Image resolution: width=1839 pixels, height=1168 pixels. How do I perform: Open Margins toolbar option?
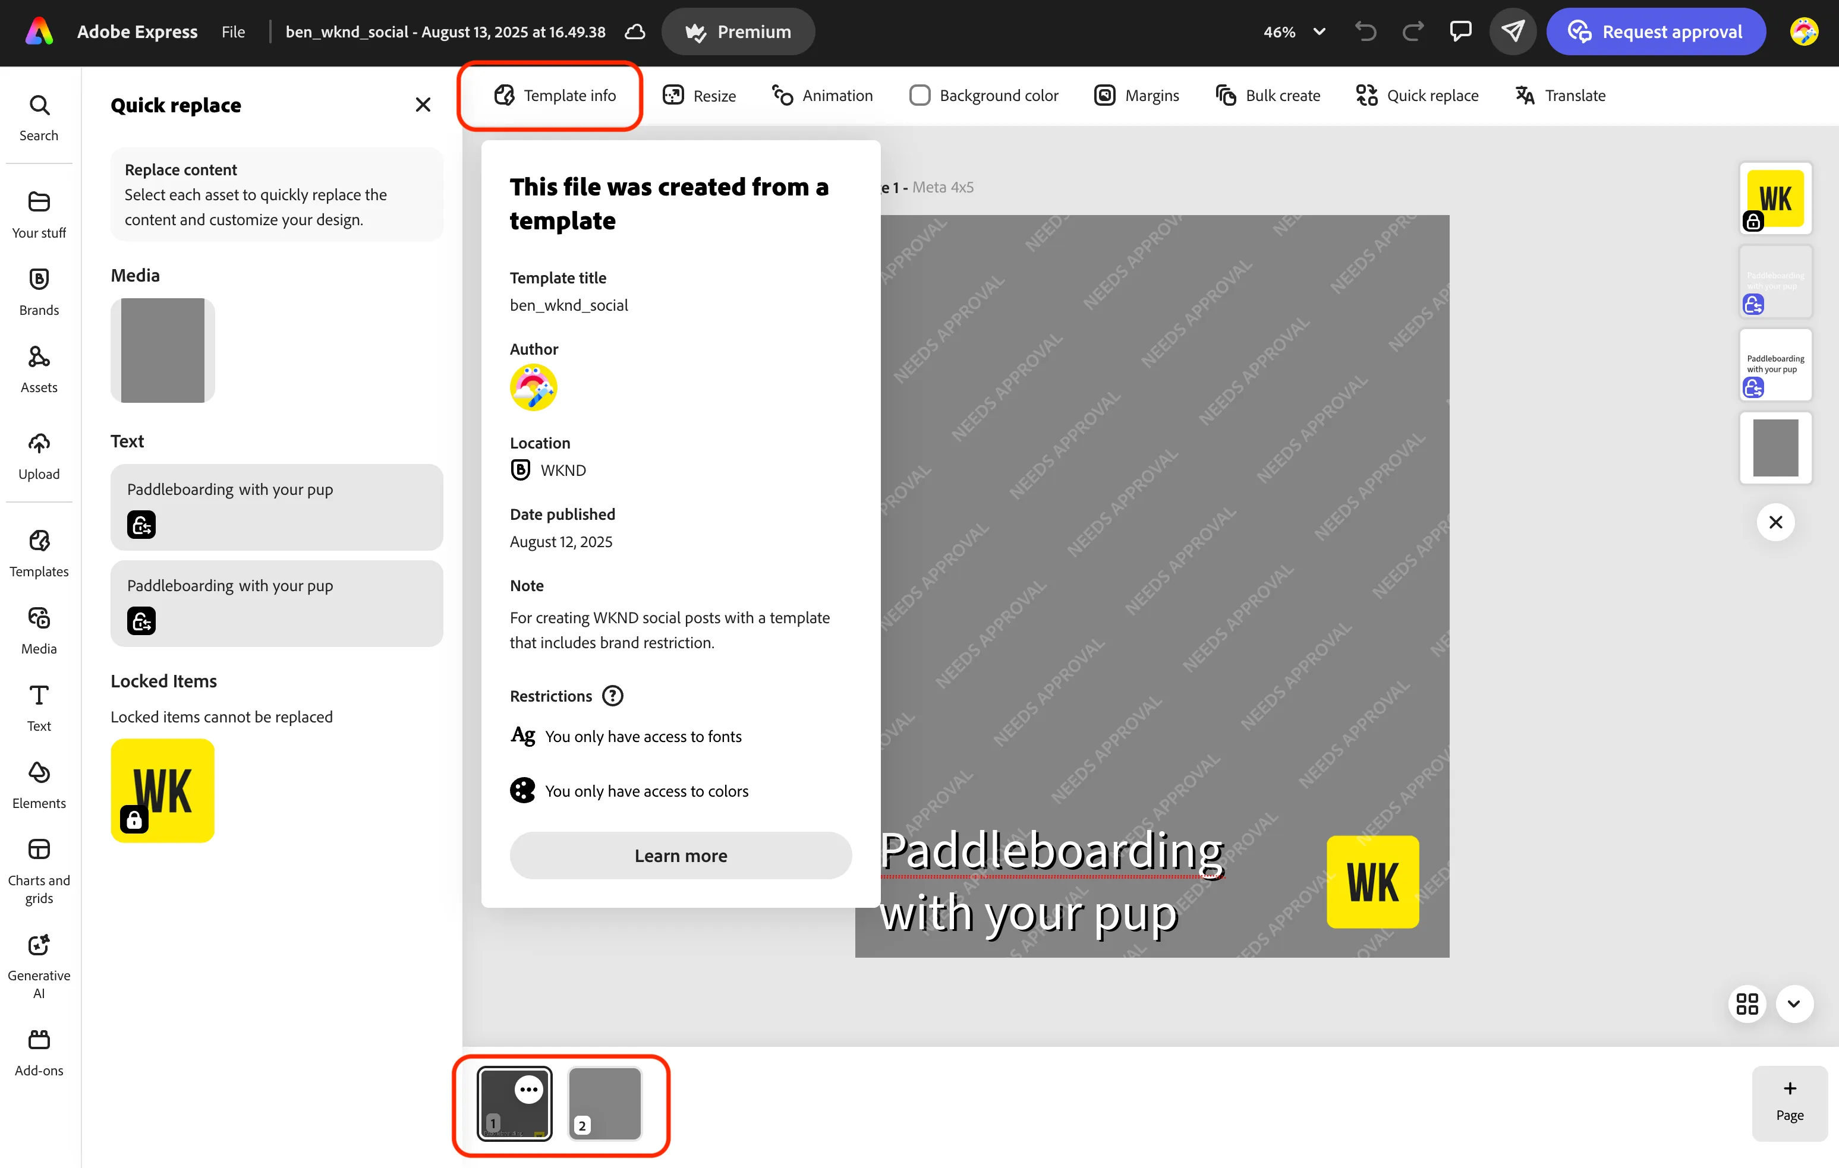click(x=1136, y=96)
